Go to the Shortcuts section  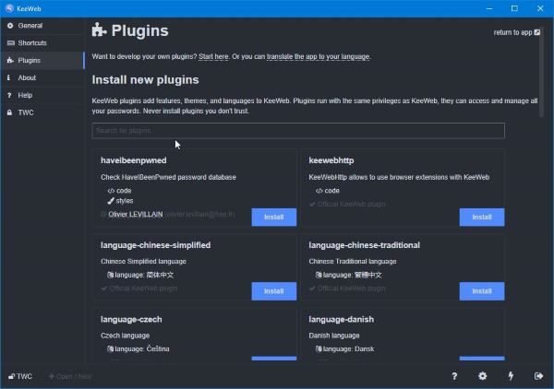pos(31,43)
